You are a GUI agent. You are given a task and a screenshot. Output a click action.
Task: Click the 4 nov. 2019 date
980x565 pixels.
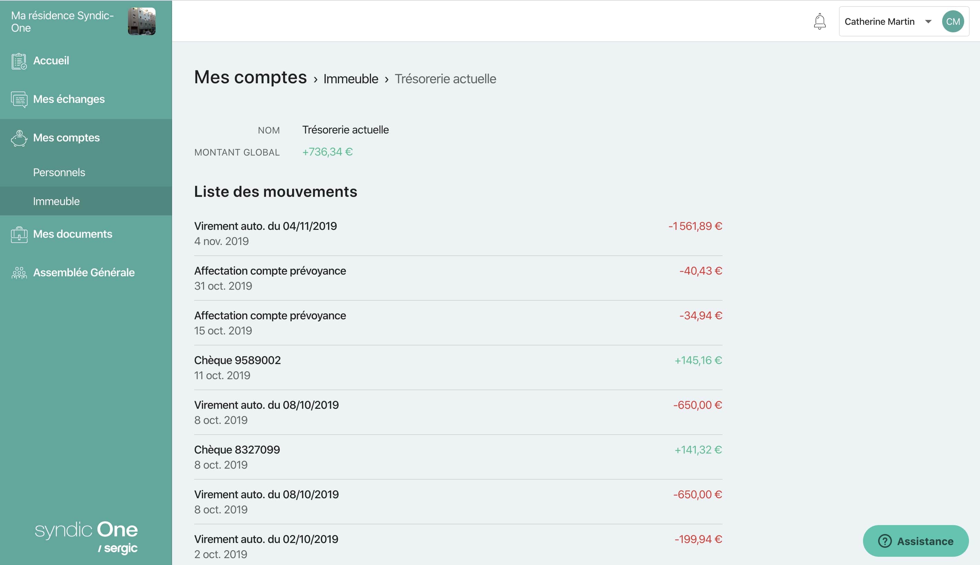coord(221,241)
